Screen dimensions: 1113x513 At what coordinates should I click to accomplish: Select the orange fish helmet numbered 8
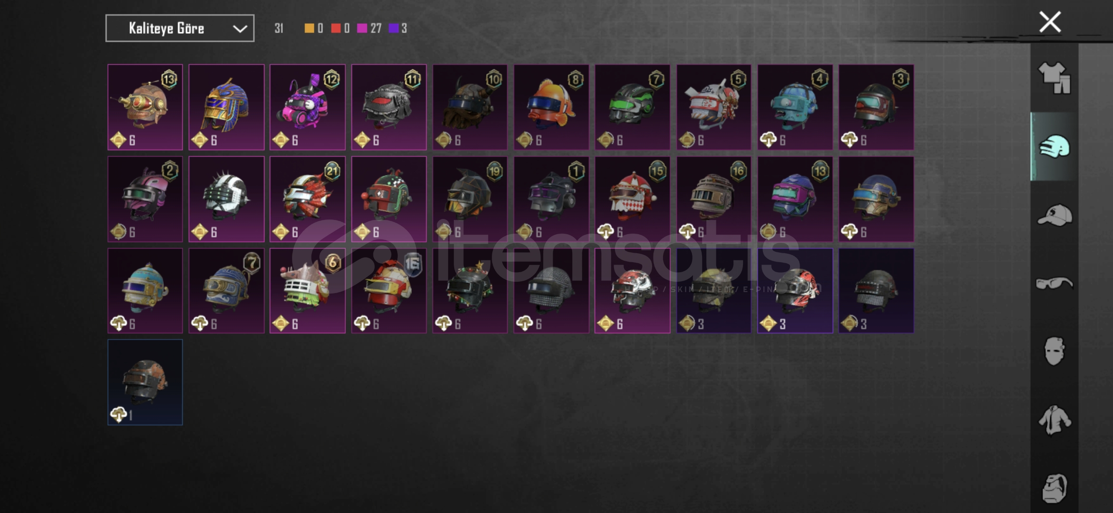551,107
